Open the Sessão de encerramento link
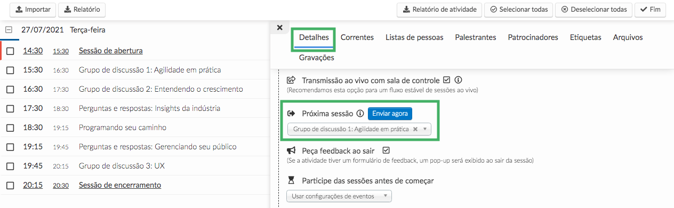Image resolution: width=674 pixels, height=208 pixels. point(120,185)
